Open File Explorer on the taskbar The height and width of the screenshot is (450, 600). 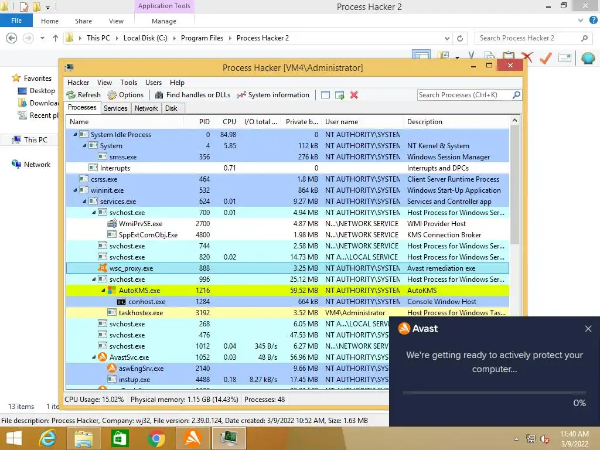tap(83, 438)
